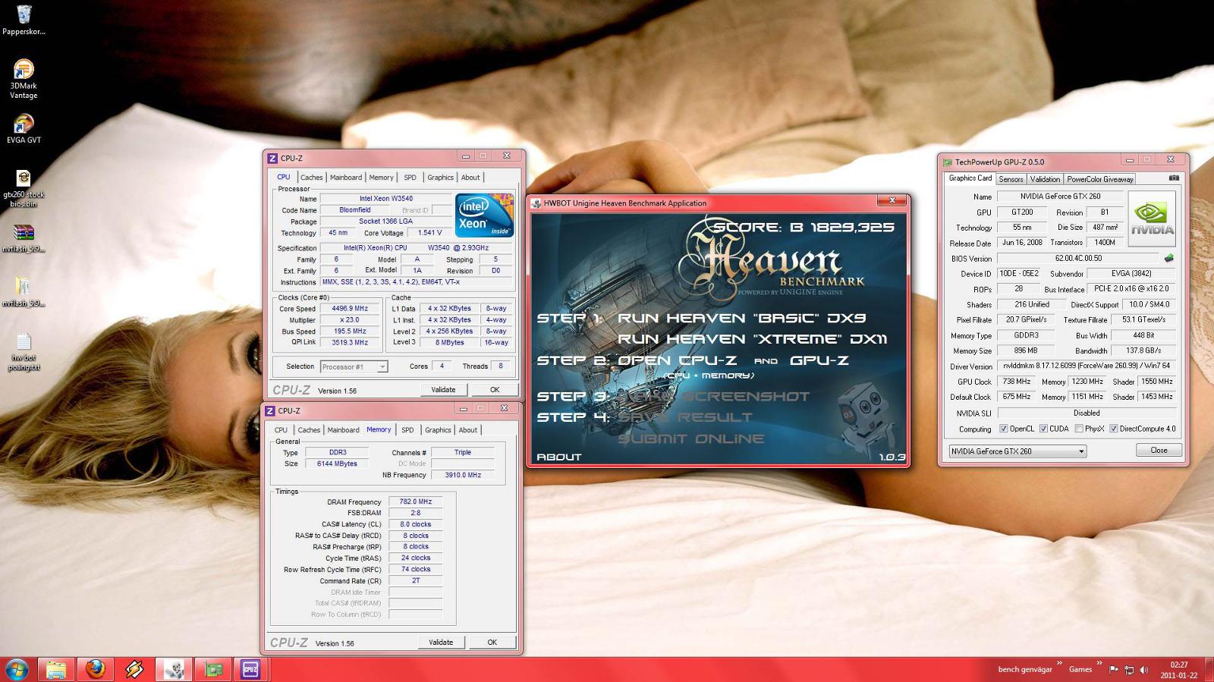Click the Winamp taskbar icon

click(134, 669)
